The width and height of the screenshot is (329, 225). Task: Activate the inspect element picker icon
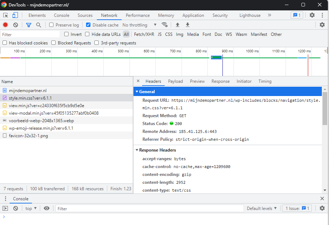(6, 15)
